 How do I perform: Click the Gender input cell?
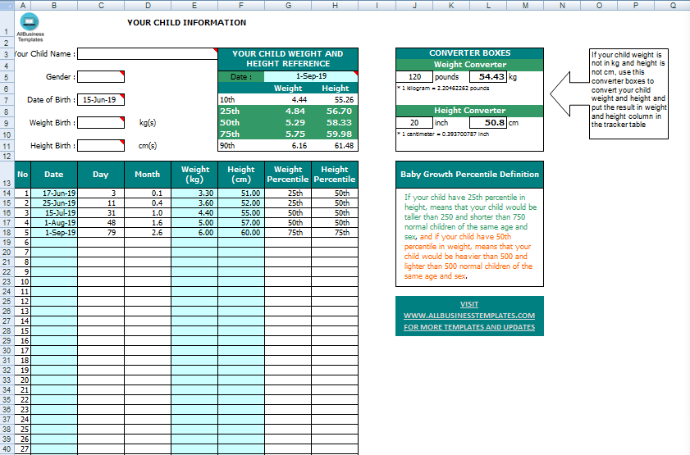coord(101,76)
